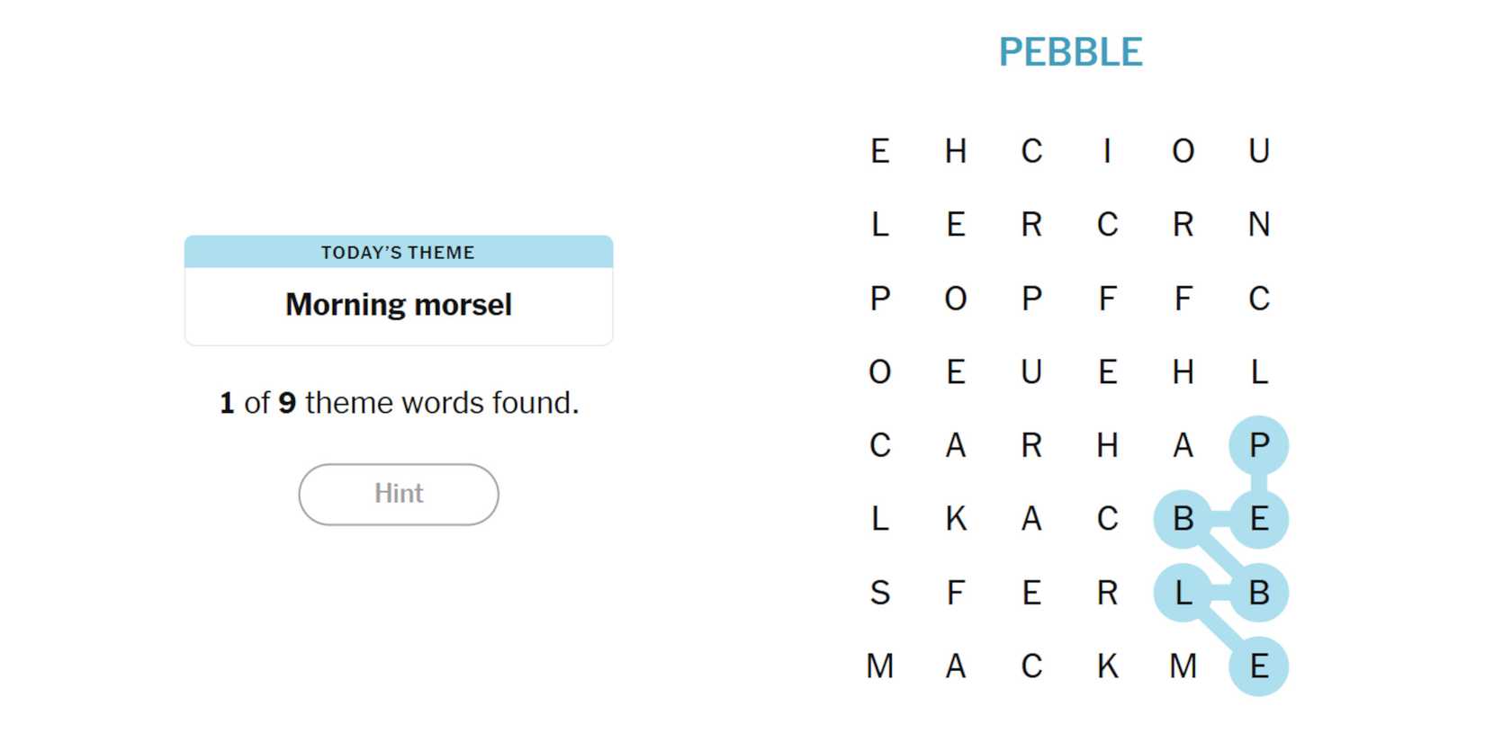Click the M between K and highlighted E
This screenshot has width=1485, height=742.
[x=1183, y=666]
